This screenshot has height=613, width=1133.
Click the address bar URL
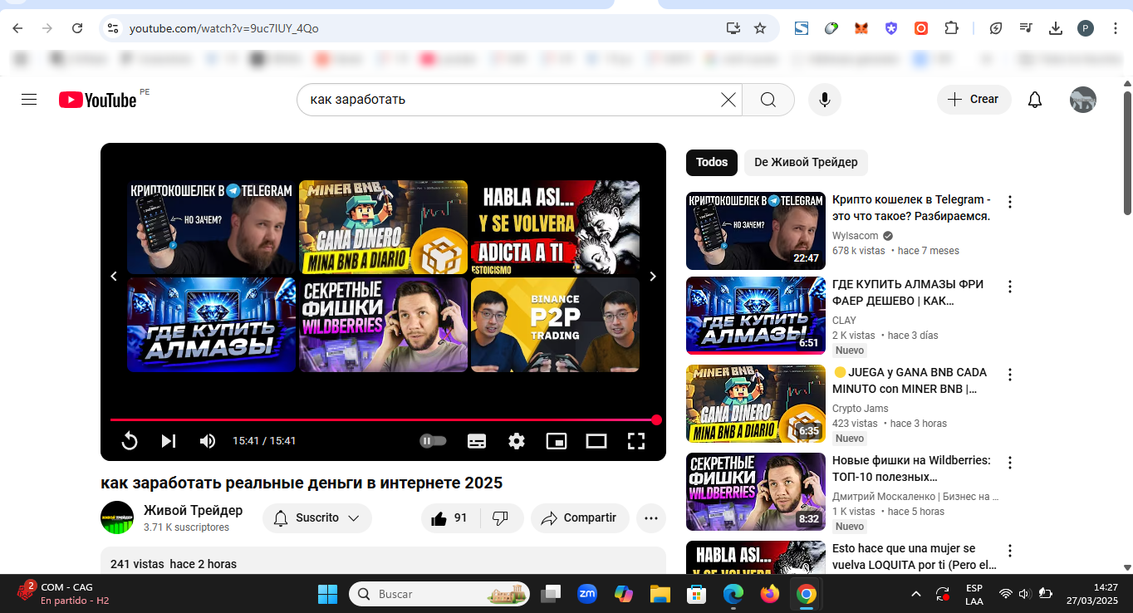[224, 28]
